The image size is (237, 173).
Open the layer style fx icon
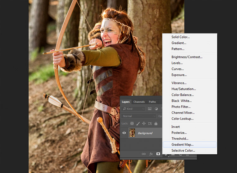151,154
